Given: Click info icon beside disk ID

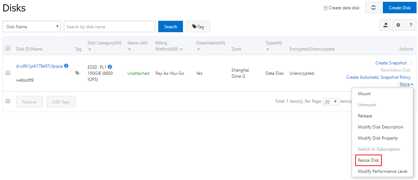Looking at the screenshot, I should [x=66, y=66].
